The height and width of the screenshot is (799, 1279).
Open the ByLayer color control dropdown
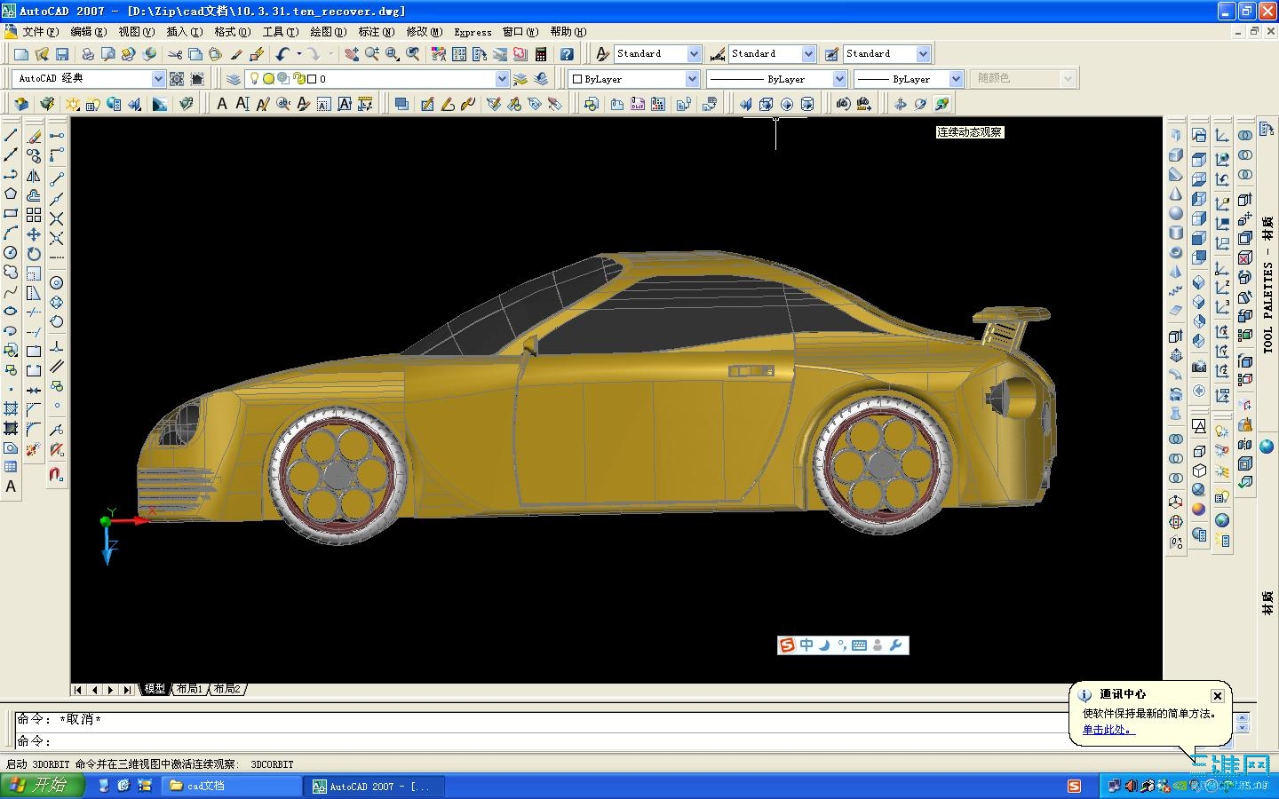tap(691, 79)
